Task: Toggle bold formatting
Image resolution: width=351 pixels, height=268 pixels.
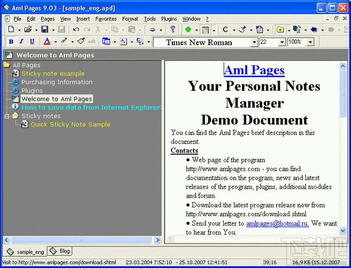Action: 11,42
